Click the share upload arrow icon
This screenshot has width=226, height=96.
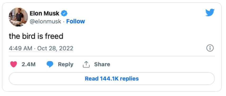click(x=86, y=64)
